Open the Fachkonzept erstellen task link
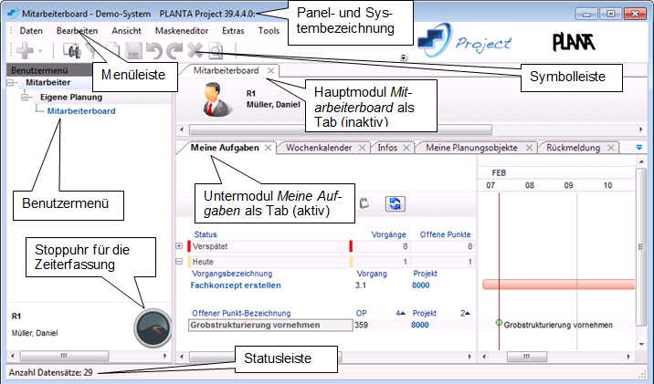654x384 pixels. (236, 285)
